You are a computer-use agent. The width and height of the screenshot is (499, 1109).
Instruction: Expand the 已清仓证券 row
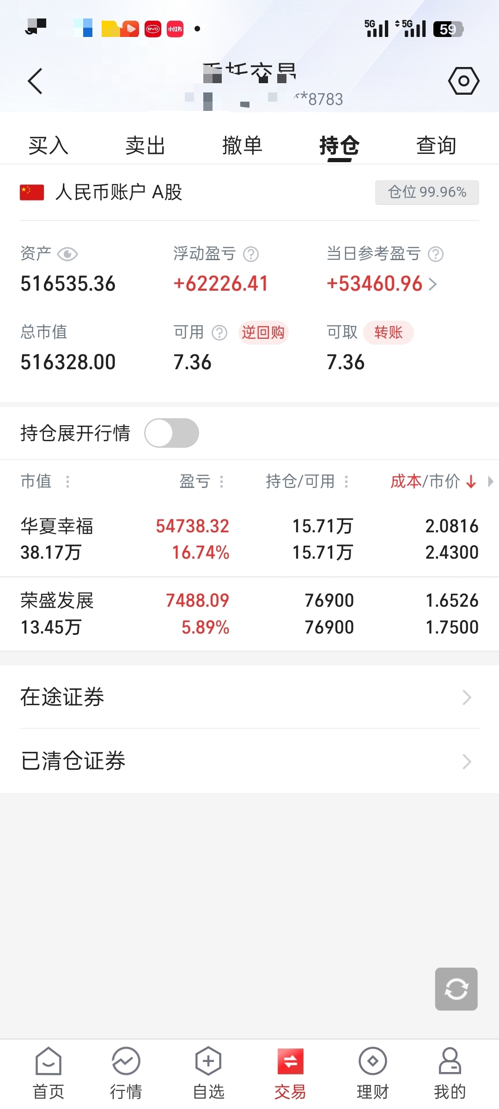click(x=249, y=761)
